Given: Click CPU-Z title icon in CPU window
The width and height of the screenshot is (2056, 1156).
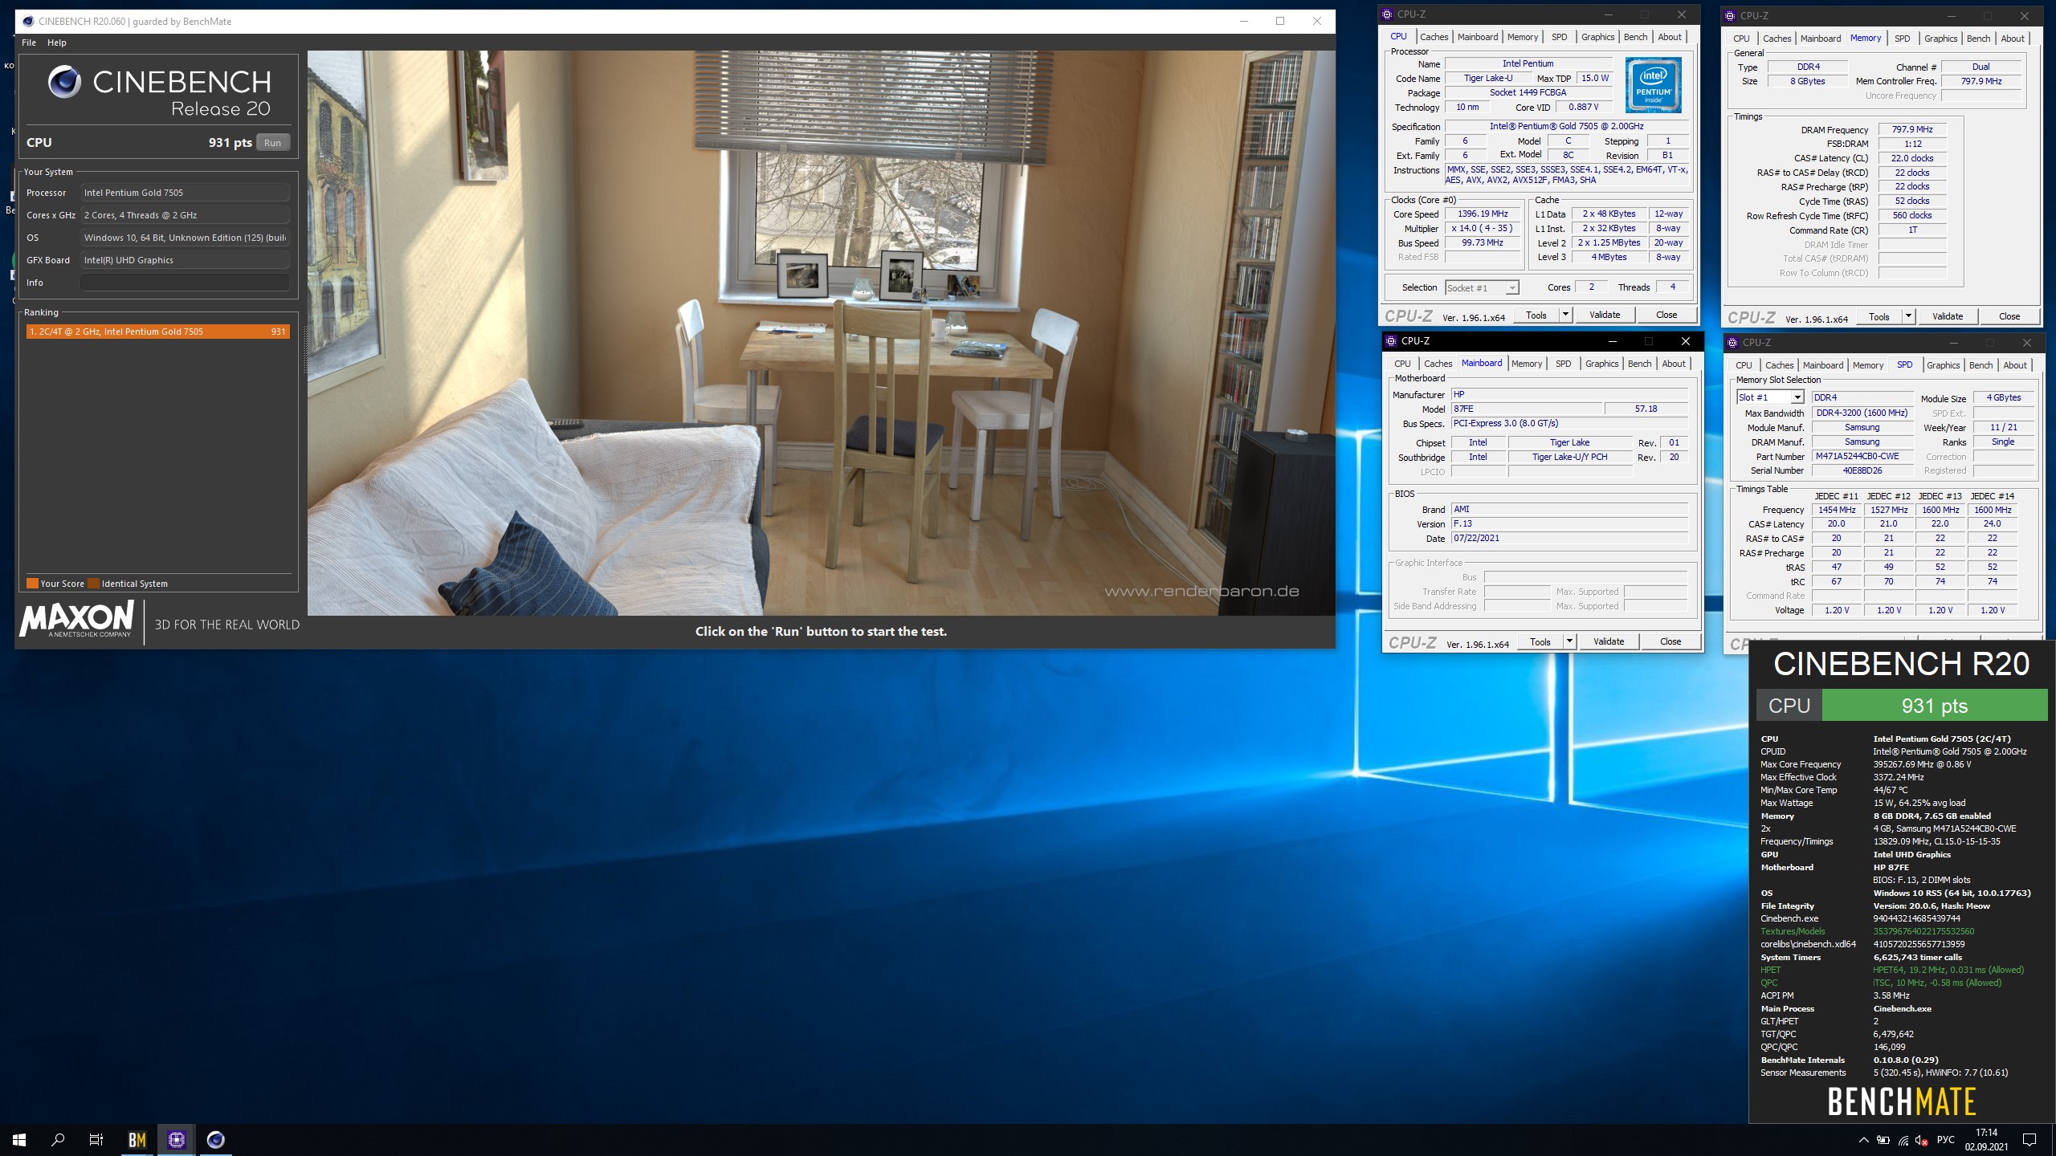Looking at the screenshot, I should click(x=1387, y=14).
